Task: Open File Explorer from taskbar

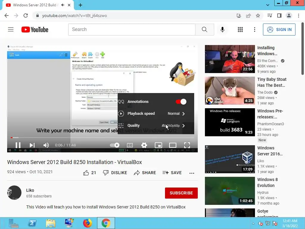Action: point(51,223)
